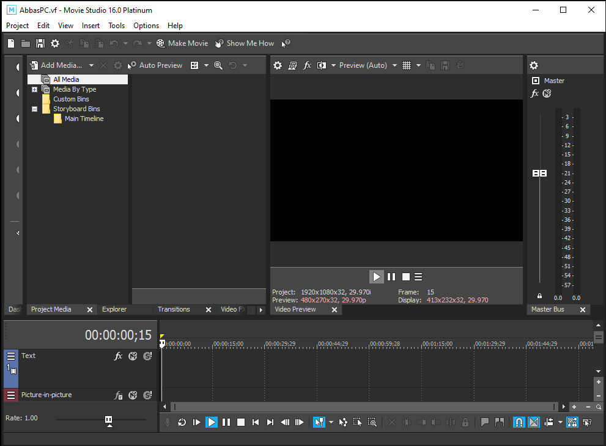Stop the Video Preview playback

406,277
